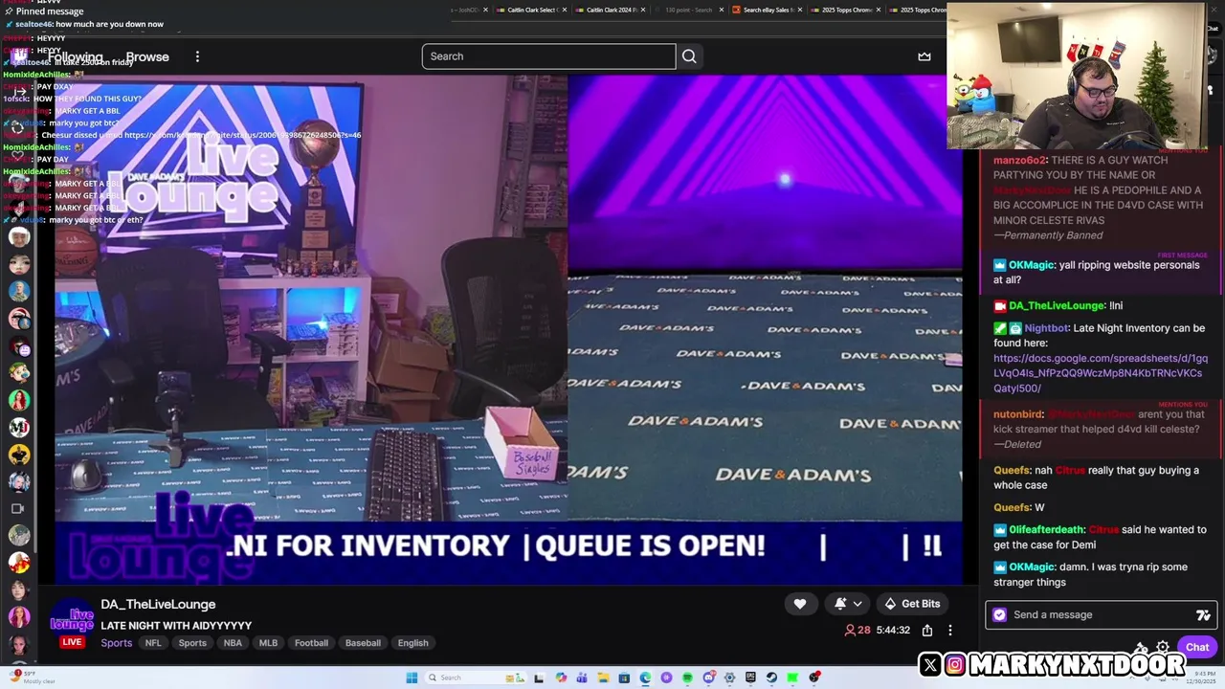Click Queefs username on the 'nah' message
The image size is (1225, 689).
coord(1012,470)
